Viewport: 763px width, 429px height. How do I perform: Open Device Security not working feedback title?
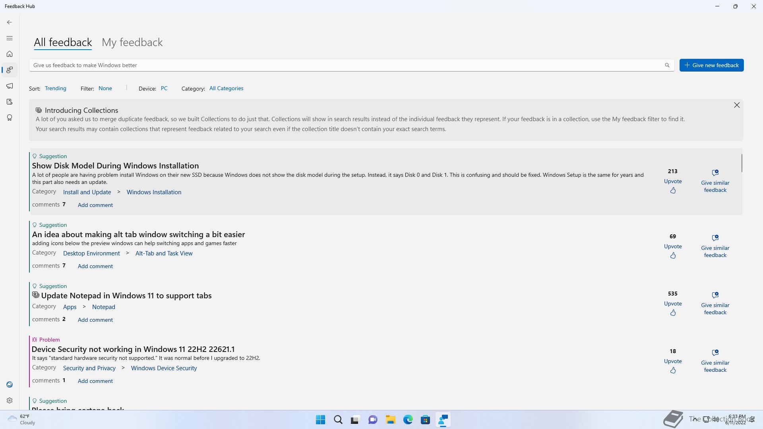133,349
